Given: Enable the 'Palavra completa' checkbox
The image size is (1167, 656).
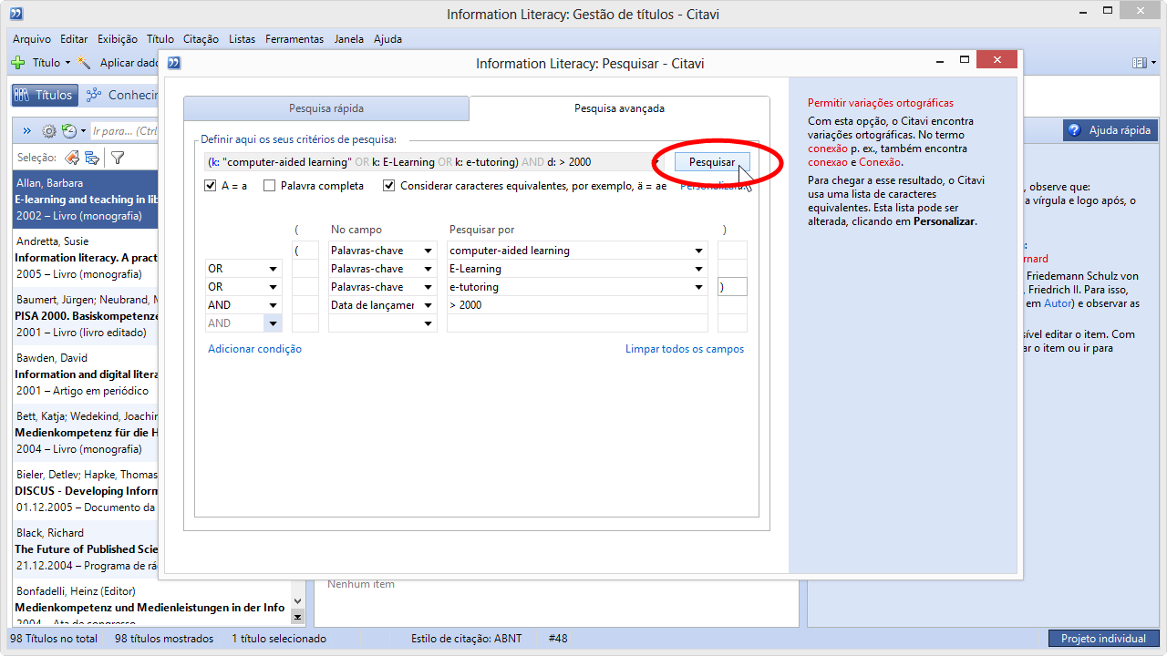Looking at the screenshot, I should (x=269, y=186).
